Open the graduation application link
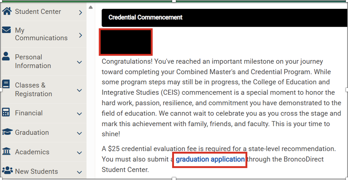The image size is (348, 180). point(210,159)
